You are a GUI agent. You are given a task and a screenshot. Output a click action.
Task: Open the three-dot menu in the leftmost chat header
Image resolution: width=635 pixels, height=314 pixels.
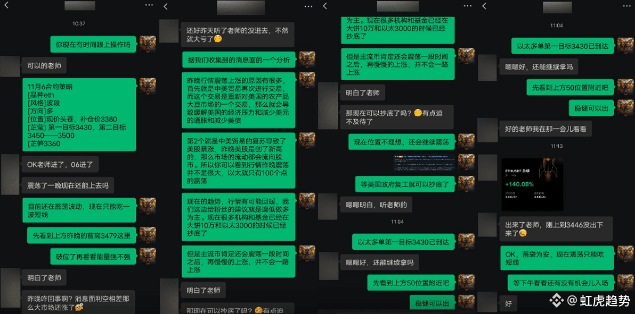tap(149, 6)
